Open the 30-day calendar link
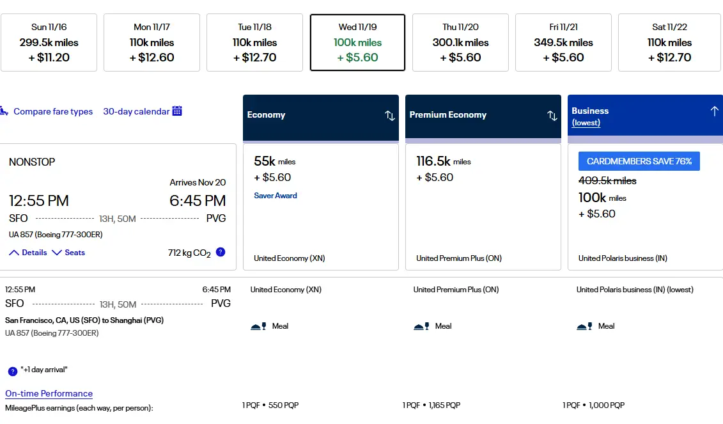This screenshot has width=723, height=424. coord(136,111)
